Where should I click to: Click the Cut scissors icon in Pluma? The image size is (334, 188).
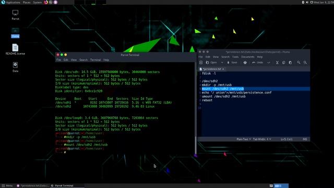pyautogui.click(x=277, y=63)
